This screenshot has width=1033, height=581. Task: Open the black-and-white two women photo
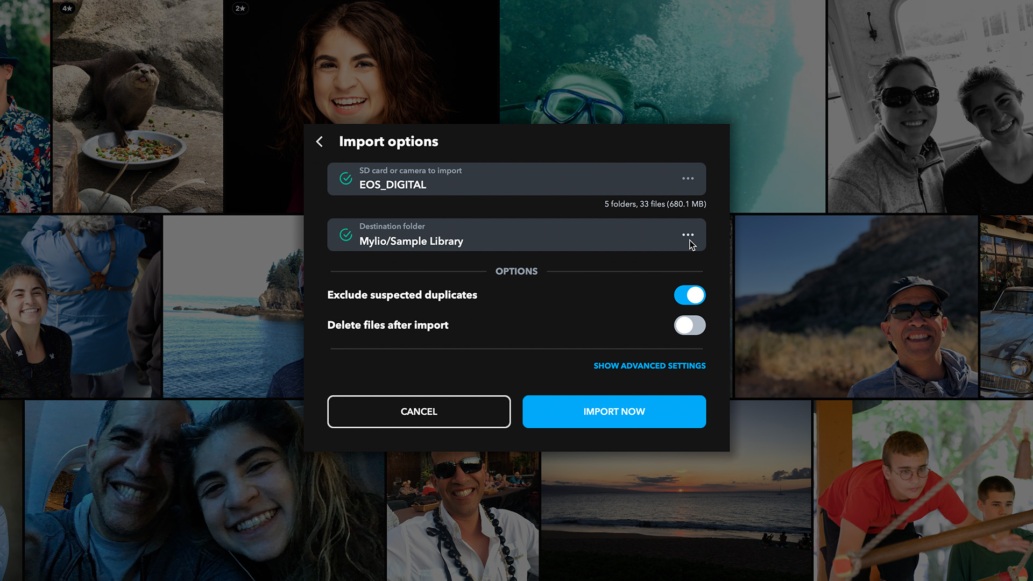930,106
